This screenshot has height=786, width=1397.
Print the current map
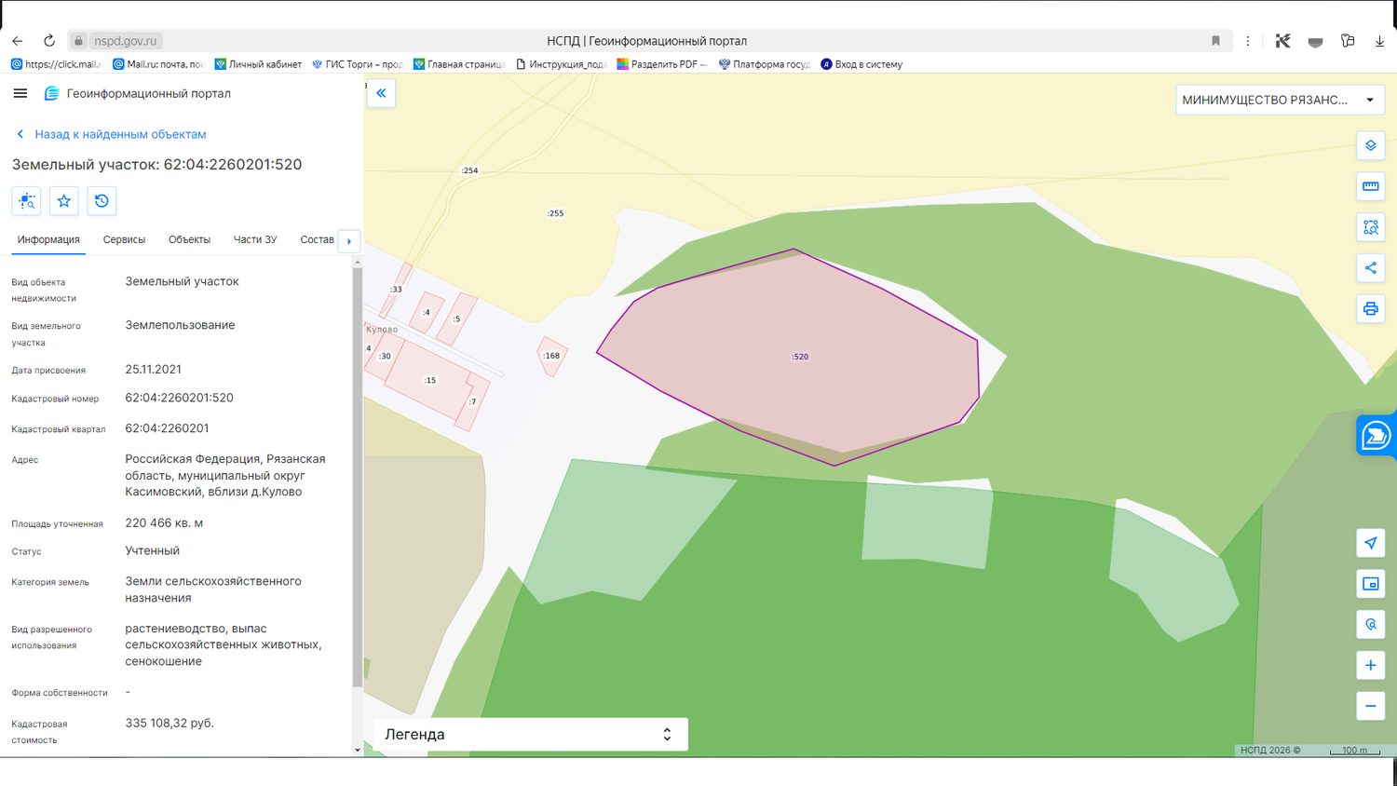[1371, 309]
